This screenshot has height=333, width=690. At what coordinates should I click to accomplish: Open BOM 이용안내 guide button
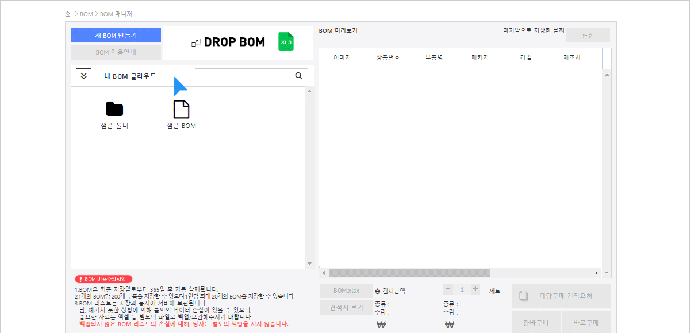click(116, 52)
